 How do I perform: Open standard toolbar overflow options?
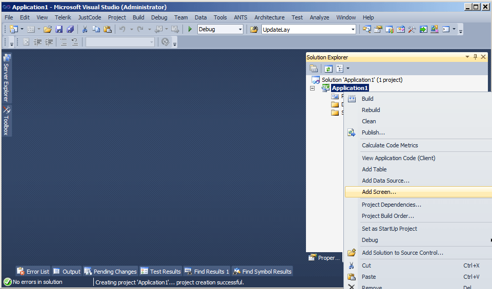[461, 30]
